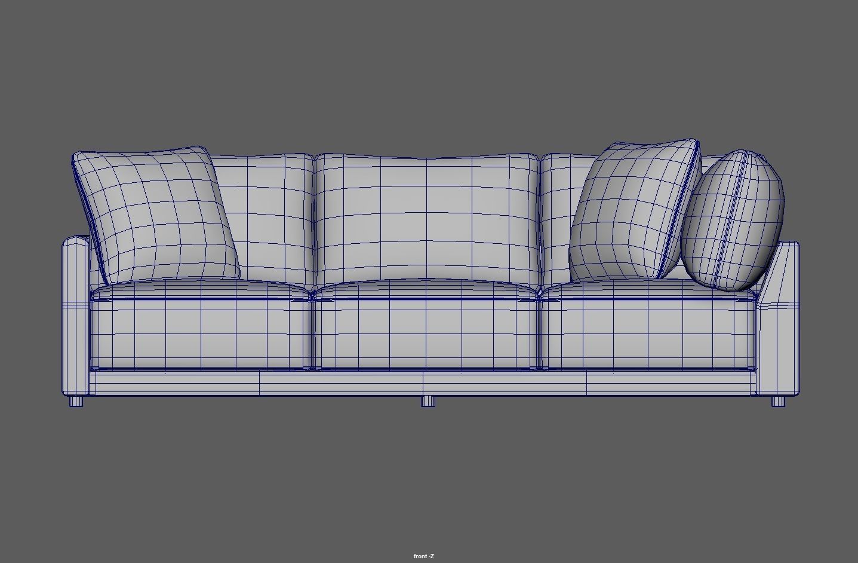858x563 pixels.
Task: Select the middle seat cushion mesh
Action: [426, 325]
